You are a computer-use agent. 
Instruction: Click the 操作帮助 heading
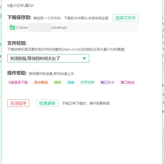[x=17, y=73]
